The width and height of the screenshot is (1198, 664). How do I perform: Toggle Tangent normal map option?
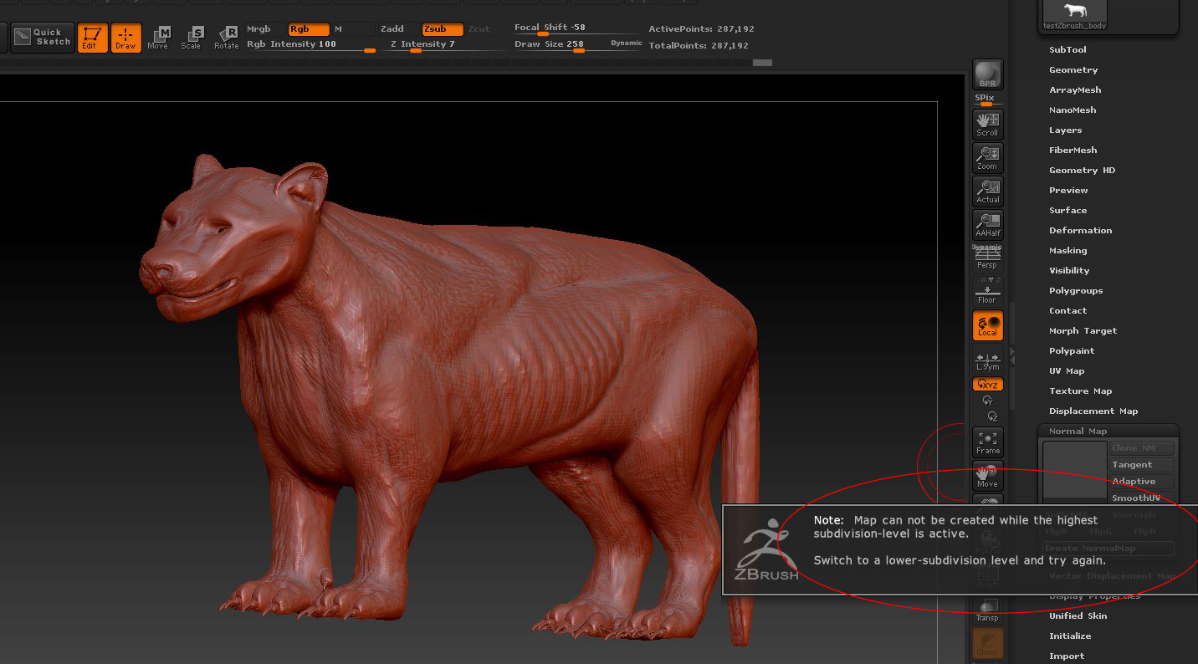[x=1142, y=465]
